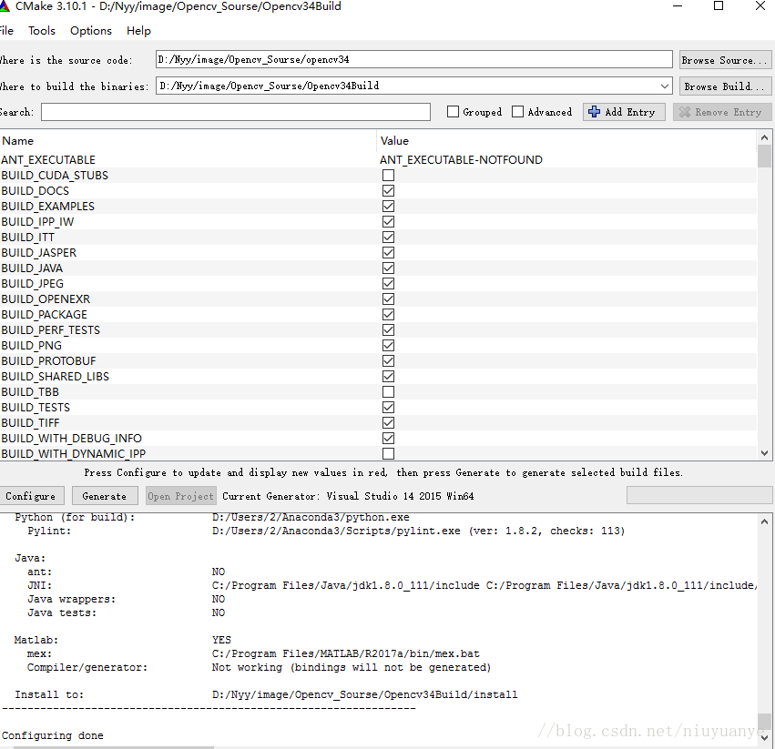Click the X icon on Remove Entry
Viewport: 775px width, 749px height.
point(685,112)
